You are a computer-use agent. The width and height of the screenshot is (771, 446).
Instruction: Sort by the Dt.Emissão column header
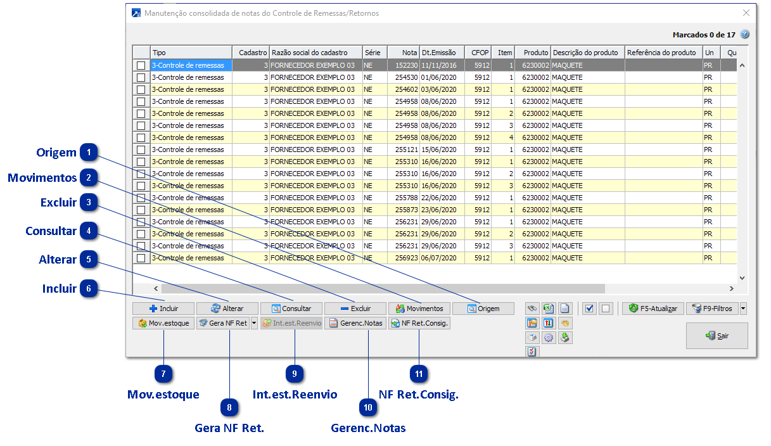pyautogui.click(x=442, y=53)
